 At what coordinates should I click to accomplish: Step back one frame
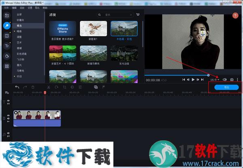click(x=188, y=80)
